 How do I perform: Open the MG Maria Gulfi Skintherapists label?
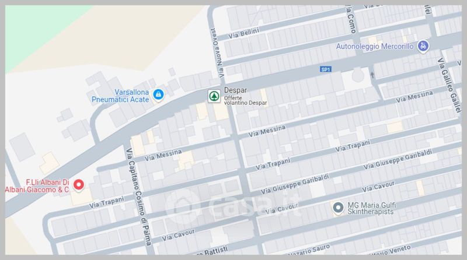tap(372, 208)
